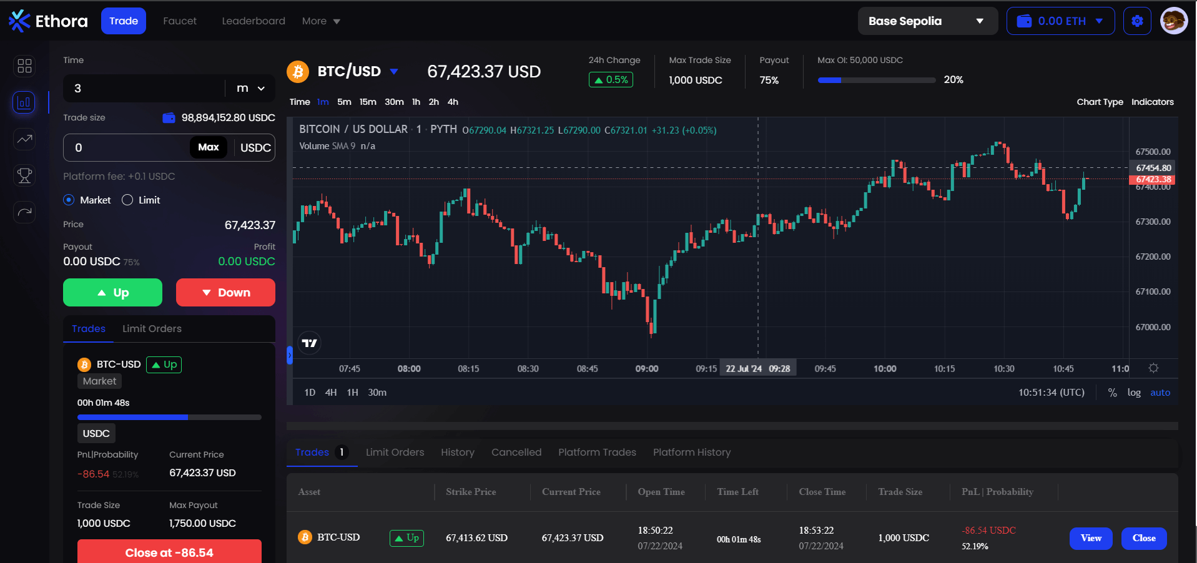
Task: Open the user profile avatar
Action: coord(1173,21)
